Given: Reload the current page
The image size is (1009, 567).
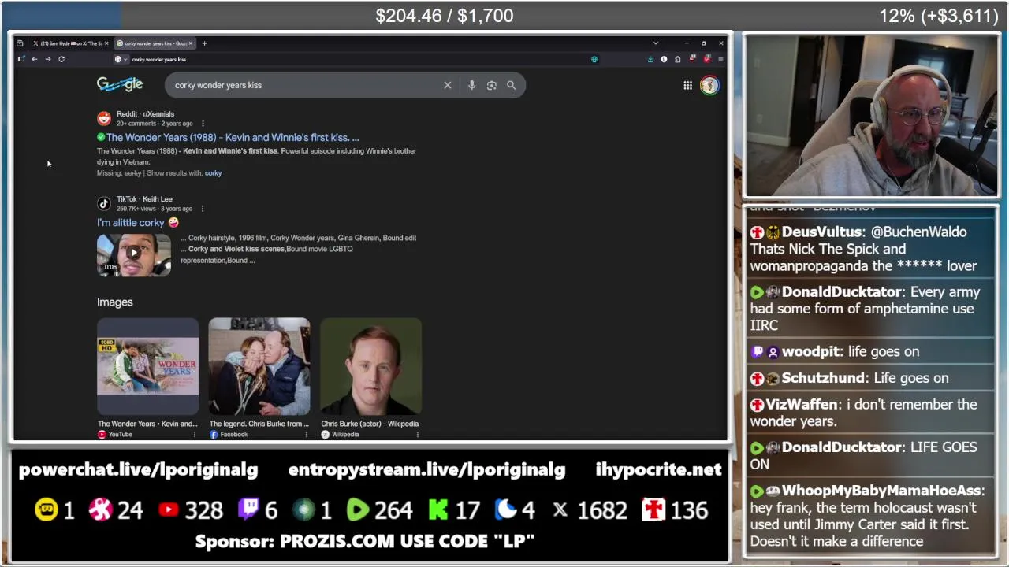Looking at the screenshot, I should click(61, 59).
